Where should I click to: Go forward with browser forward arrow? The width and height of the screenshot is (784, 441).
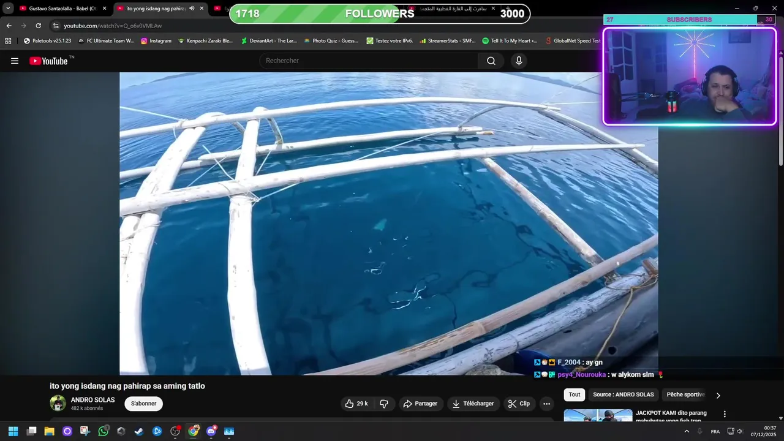(x=23, y=26)
